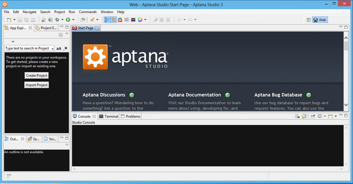
Task: Click the green Run button icon
Action: point(68,20)
